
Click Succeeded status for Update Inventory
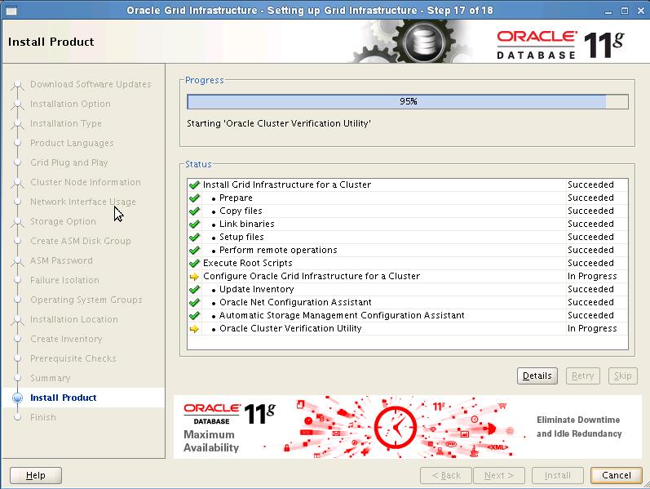coord(590,289)
